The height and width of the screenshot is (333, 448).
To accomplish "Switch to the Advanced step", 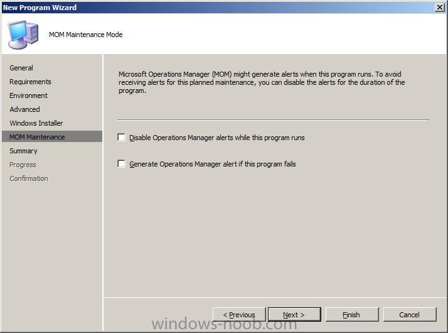I will pos(24,109).
